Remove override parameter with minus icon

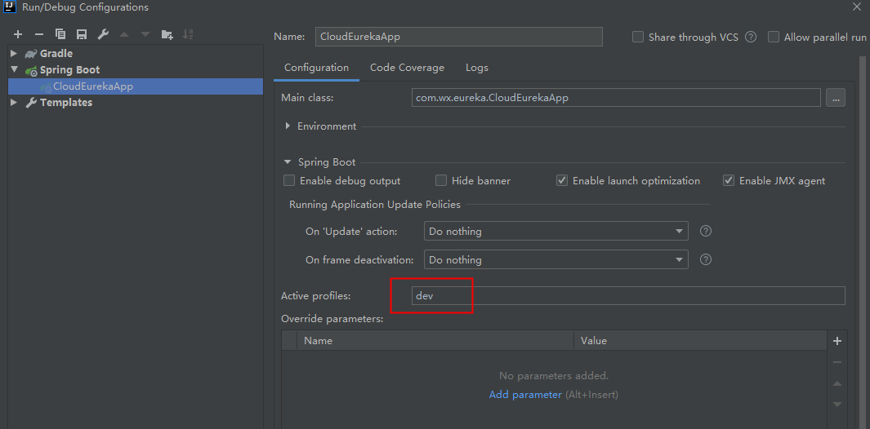click(x=838, y=362)
